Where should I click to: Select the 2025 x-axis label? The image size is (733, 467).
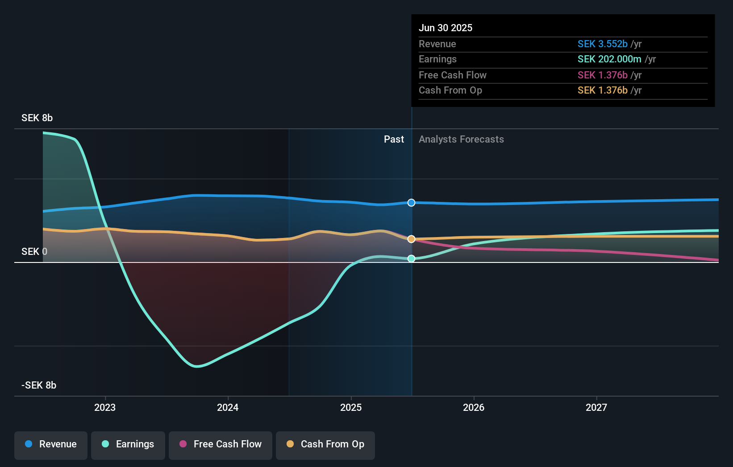pos(351,407)
